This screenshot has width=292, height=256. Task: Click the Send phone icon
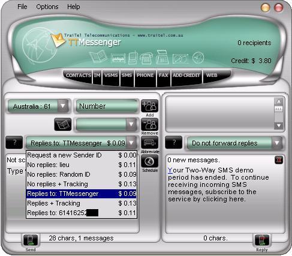coord(31,240)
